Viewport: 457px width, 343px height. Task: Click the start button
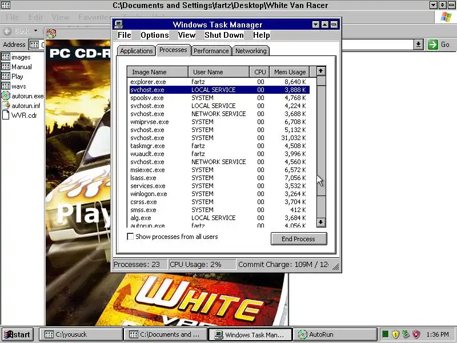pyautogui.click(x=18, y=334)
